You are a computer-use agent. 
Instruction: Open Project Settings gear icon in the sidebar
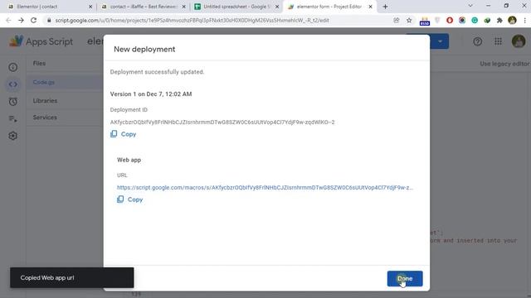pos(13,136)
